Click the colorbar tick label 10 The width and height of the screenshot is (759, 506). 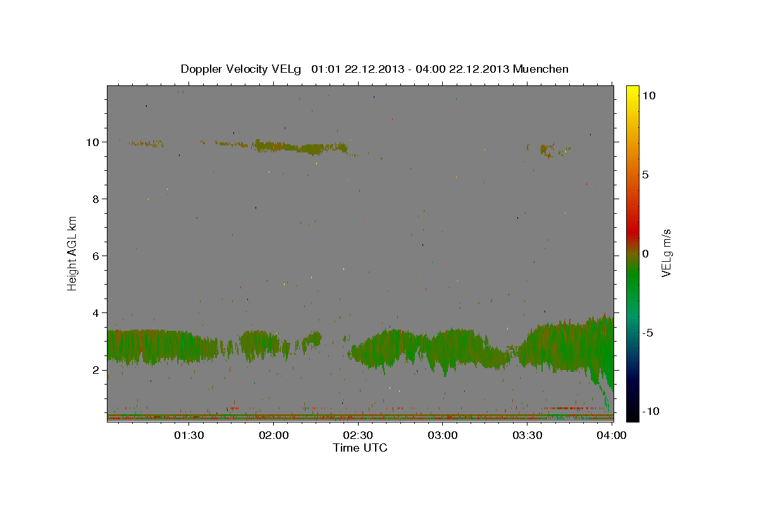click(x=648, y=96)
